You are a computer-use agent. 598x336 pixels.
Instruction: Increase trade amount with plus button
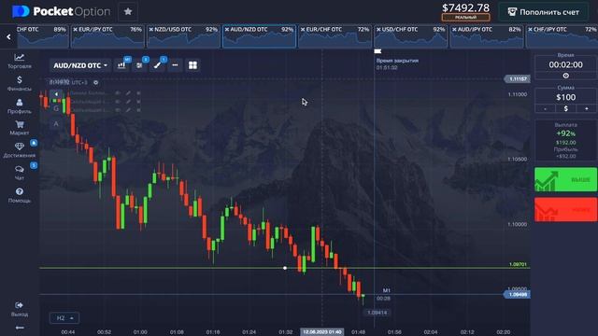pyautogui.click(x=587, y=108)
